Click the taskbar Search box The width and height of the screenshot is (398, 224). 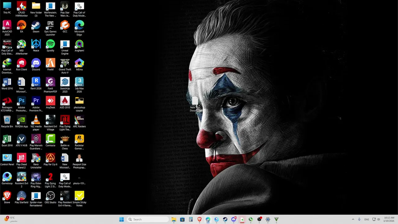pyautogui.click(x=148, y=219)
